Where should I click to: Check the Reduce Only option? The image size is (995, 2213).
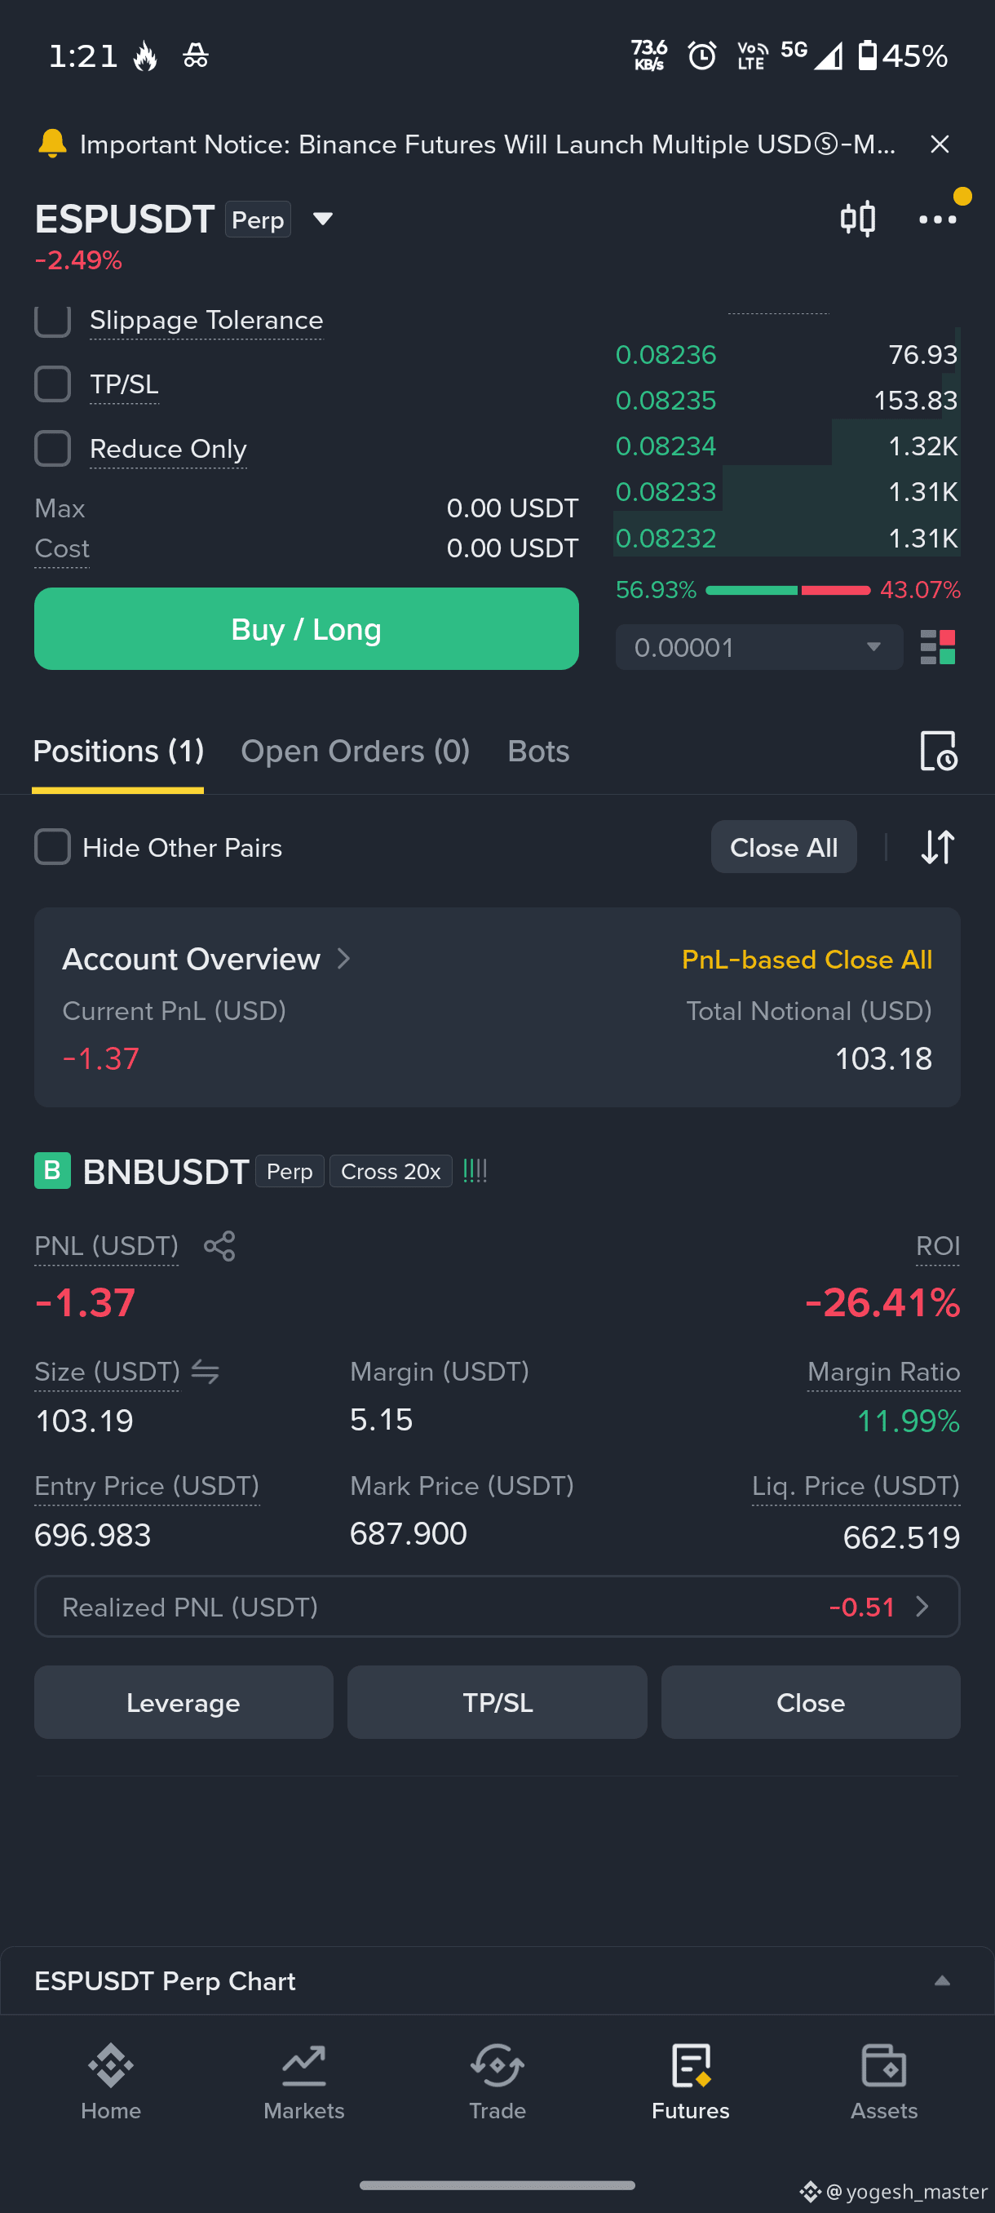52,449
